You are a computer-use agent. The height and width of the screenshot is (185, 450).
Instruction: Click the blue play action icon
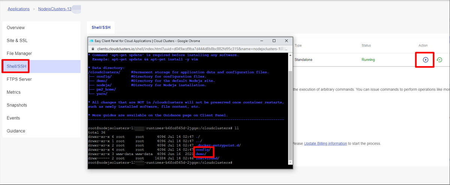point(425,60)
